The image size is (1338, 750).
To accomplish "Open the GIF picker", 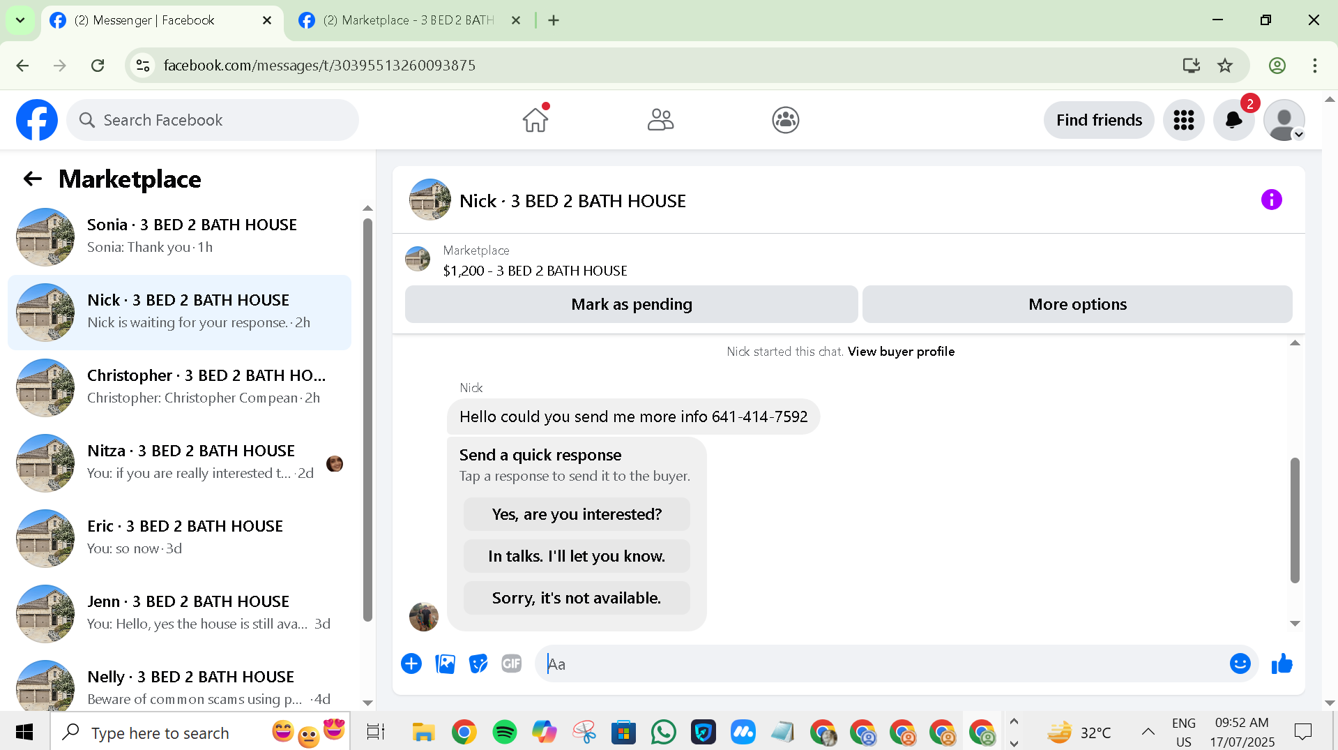I will click(512, 663).
